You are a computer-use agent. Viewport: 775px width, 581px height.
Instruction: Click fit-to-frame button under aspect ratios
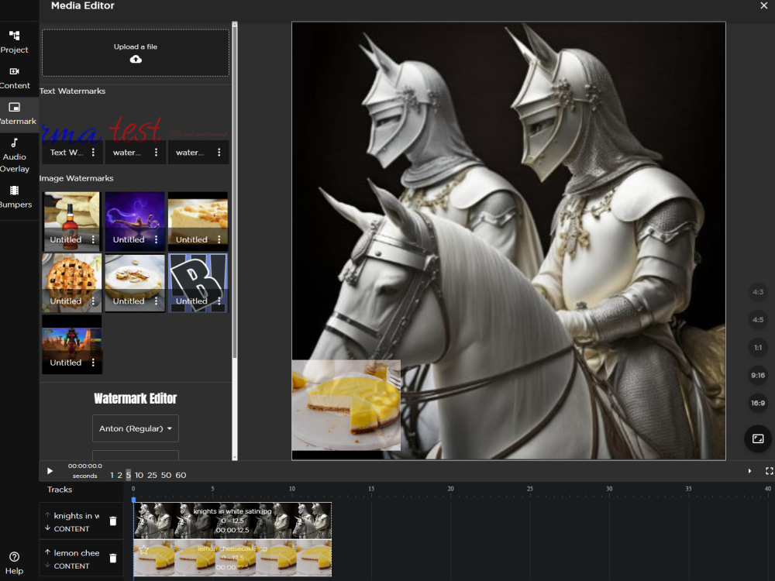tap(758, 438)
